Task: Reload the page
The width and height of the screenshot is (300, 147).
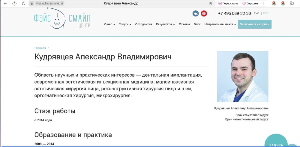Action: pos(23,3)
